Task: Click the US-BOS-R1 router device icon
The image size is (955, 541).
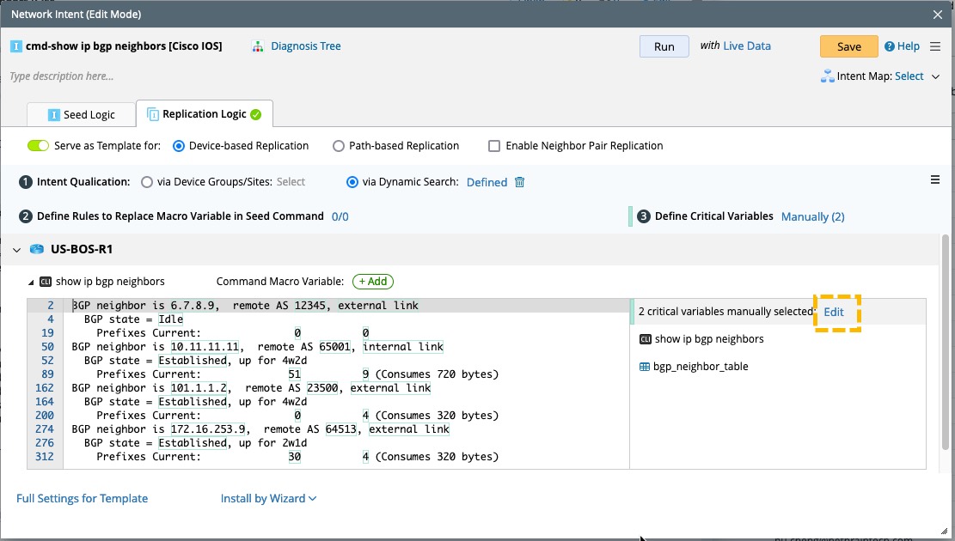Action: (x=36, y=250)
